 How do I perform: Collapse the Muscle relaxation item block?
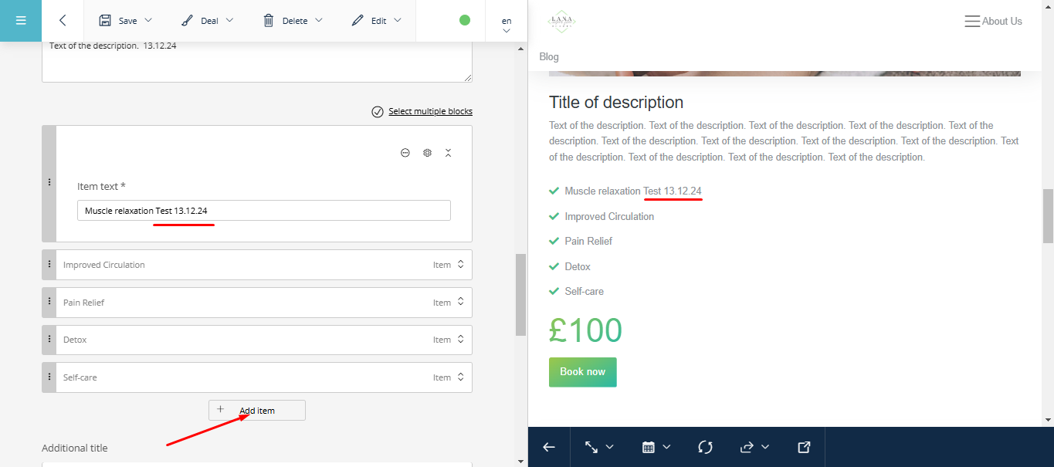pos(448,153)
